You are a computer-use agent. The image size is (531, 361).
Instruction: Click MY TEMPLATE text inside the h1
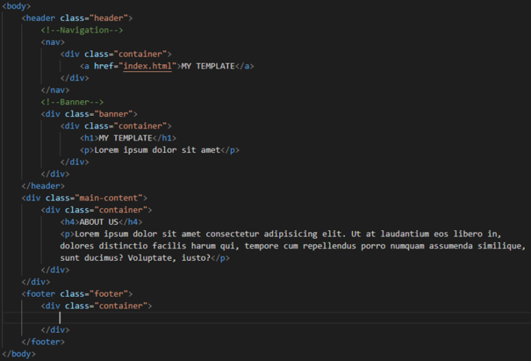125,138
